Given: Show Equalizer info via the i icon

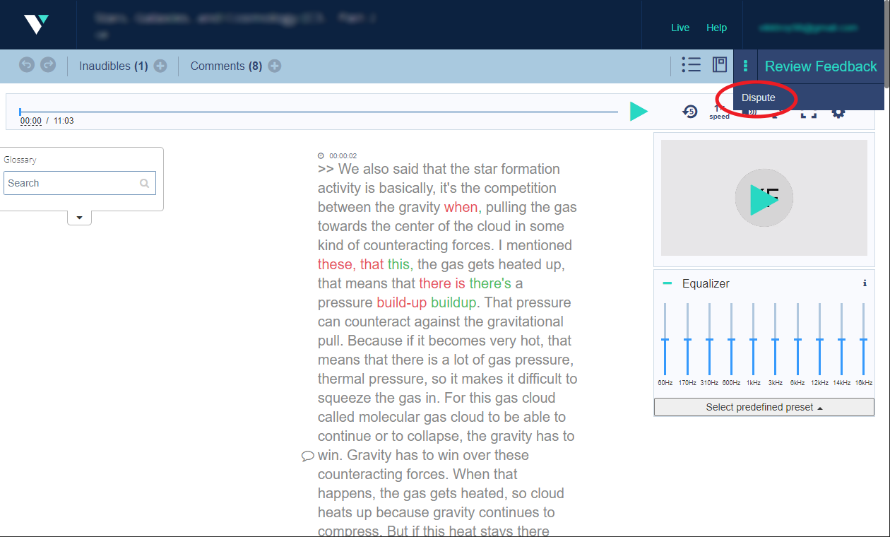Looking at the screenshot, I should pos(865,283).
